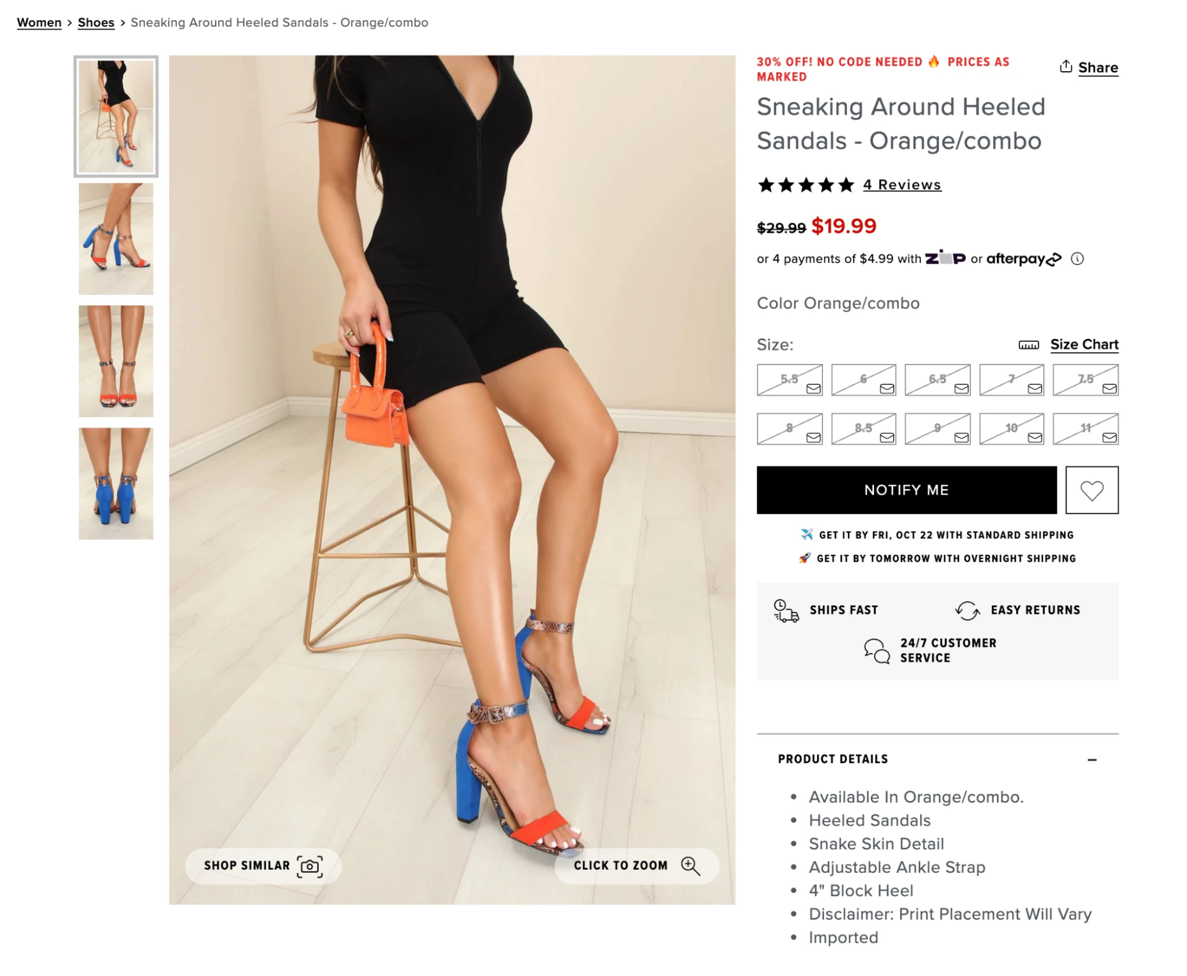Viewport: 1187px width, 976px height.
Task: Open the 4 Reviews link
Action: tap(901, 185)
